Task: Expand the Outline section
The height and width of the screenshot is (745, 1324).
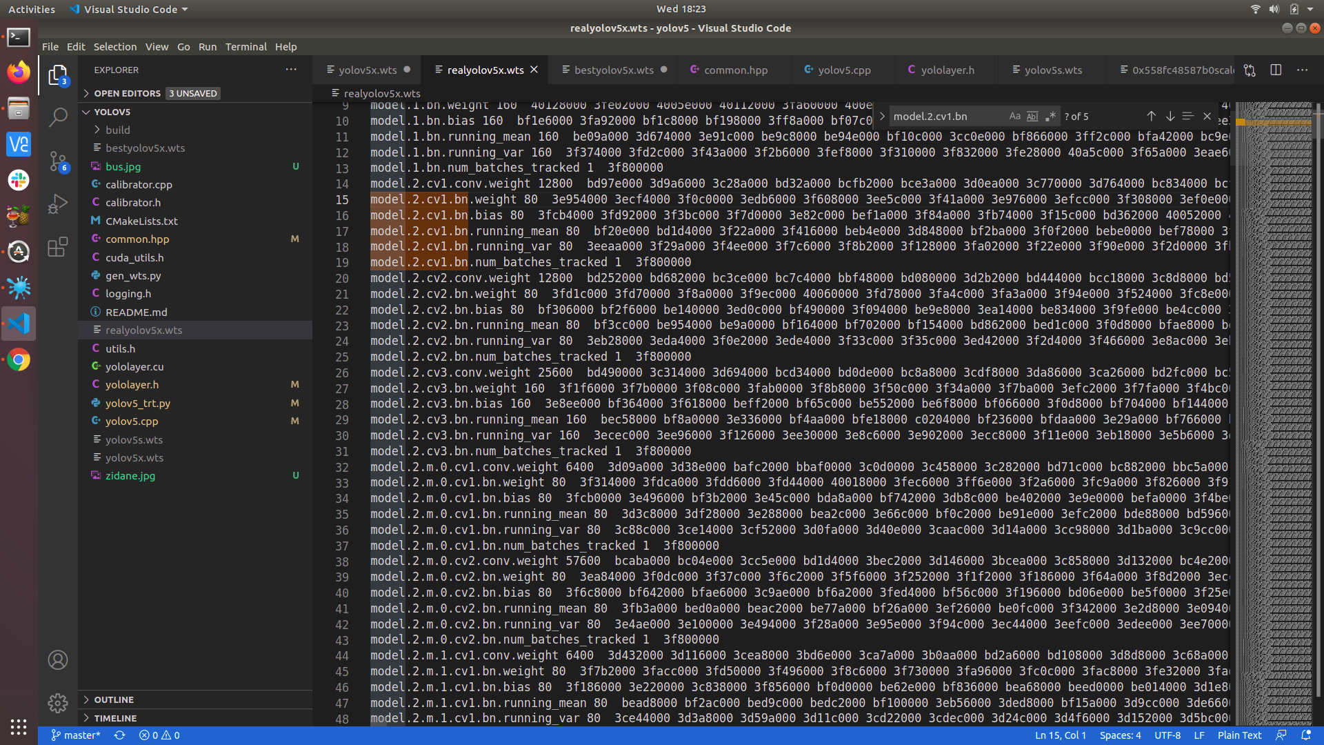Action: coord(114,699)
